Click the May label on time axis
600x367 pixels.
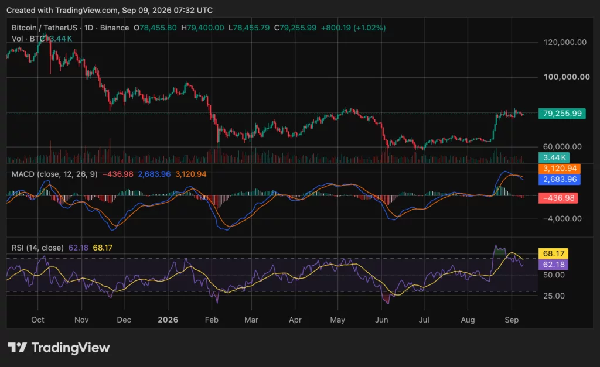pyautogui.click(x=337, y=320)
